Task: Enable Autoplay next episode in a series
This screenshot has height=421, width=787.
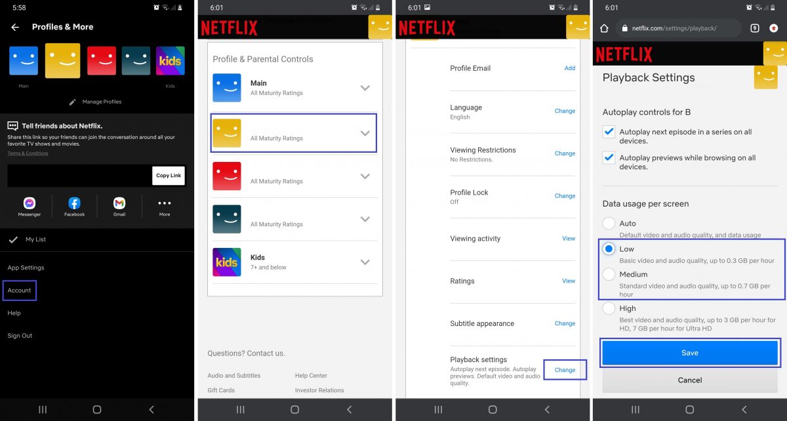Action: pos(608,132)
